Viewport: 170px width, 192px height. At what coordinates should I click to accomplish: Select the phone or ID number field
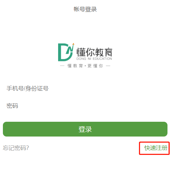[x=85, y=88]
